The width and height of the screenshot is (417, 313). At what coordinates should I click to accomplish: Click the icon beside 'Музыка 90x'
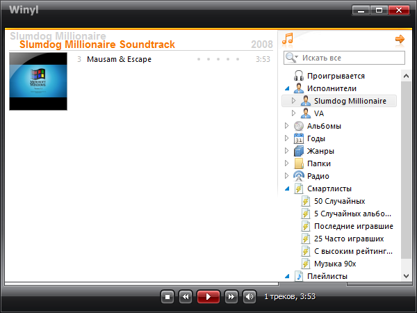coord(306,264)
